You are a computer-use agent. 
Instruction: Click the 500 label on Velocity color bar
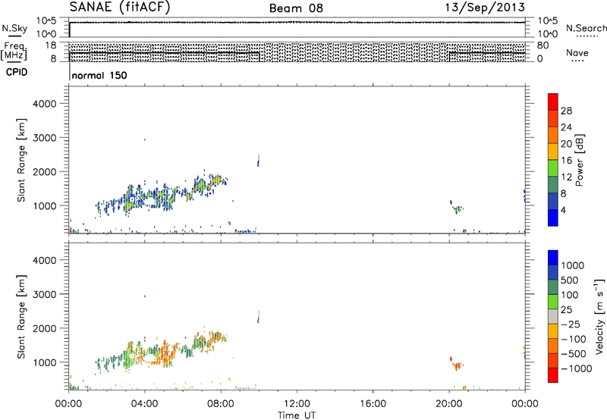pos(570,281)
